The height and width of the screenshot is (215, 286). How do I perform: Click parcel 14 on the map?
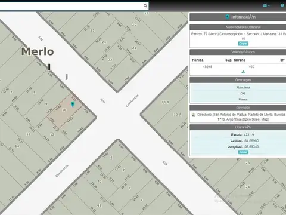17,146
